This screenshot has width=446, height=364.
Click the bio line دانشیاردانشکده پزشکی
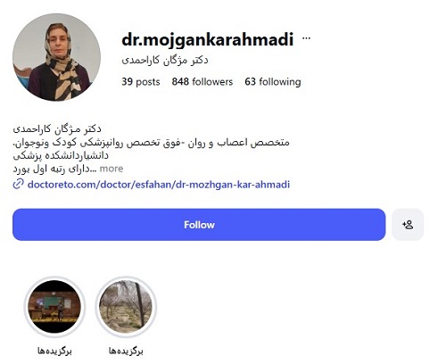pos(61,155)
